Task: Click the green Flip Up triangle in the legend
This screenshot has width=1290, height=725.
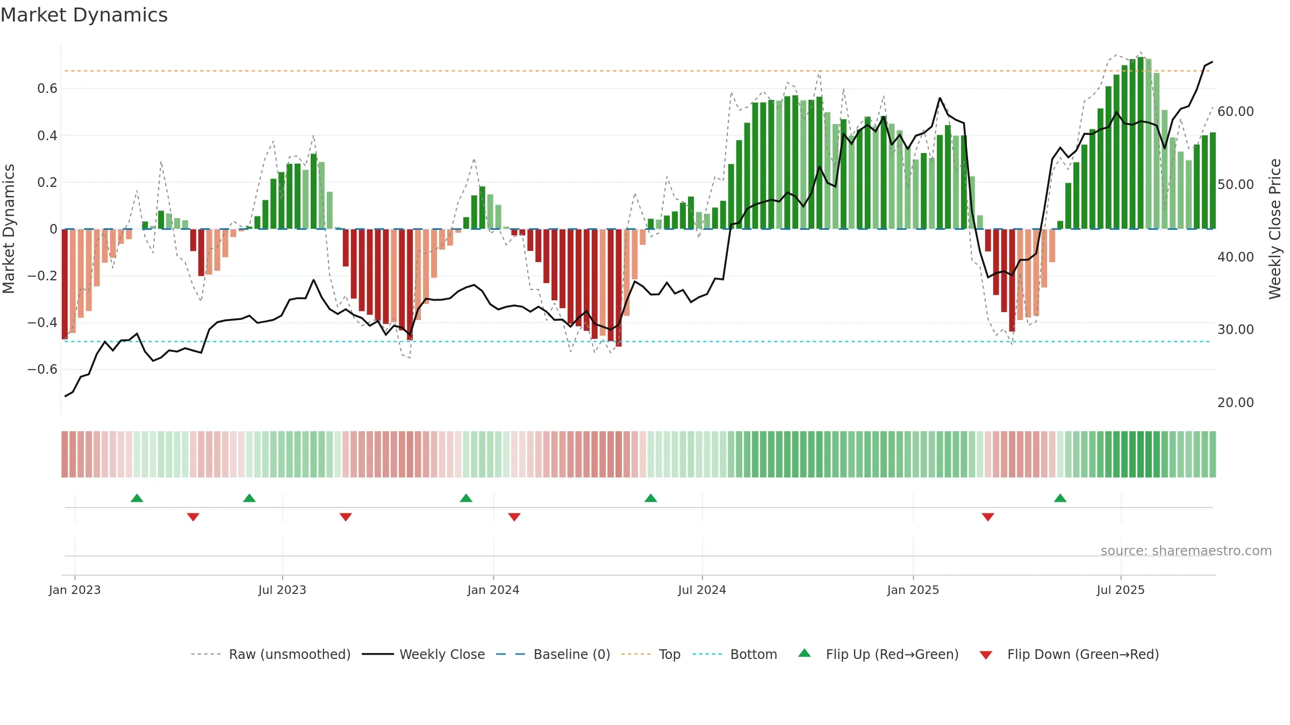Action: click(805, 653)
